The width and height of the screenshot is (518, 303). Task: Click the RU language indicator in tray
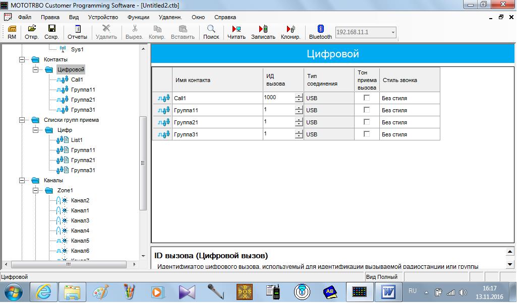click(x=412, y=291)
